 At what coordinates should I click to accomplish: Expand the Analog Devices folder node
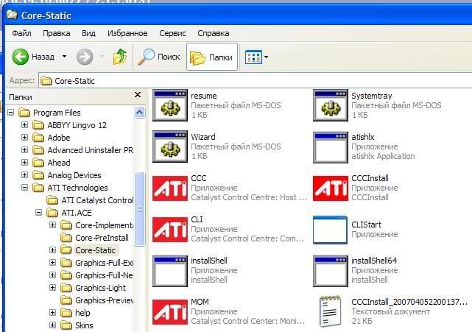click(25, 175)
